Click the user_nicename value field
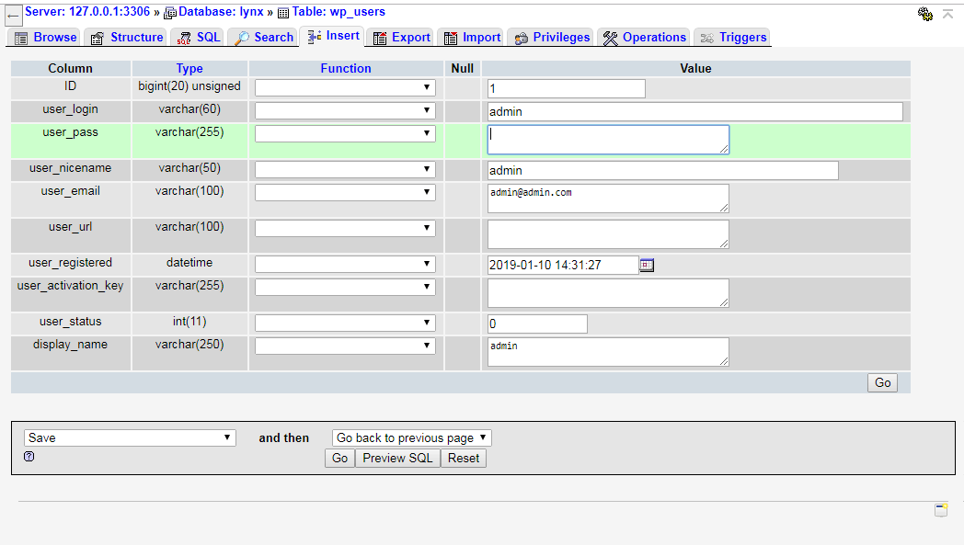 pos(662,170)
